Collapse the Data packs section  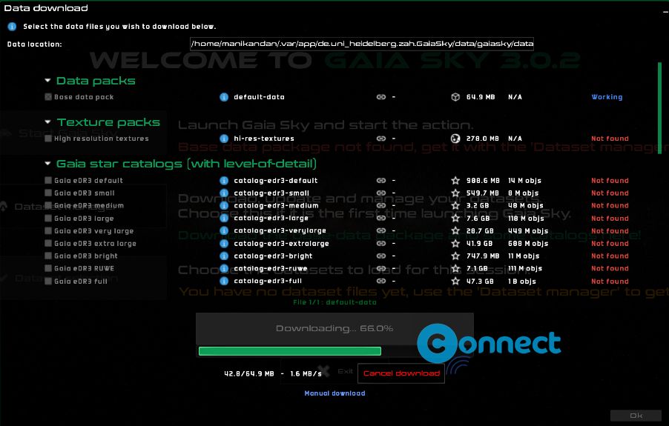pos(47,81)
